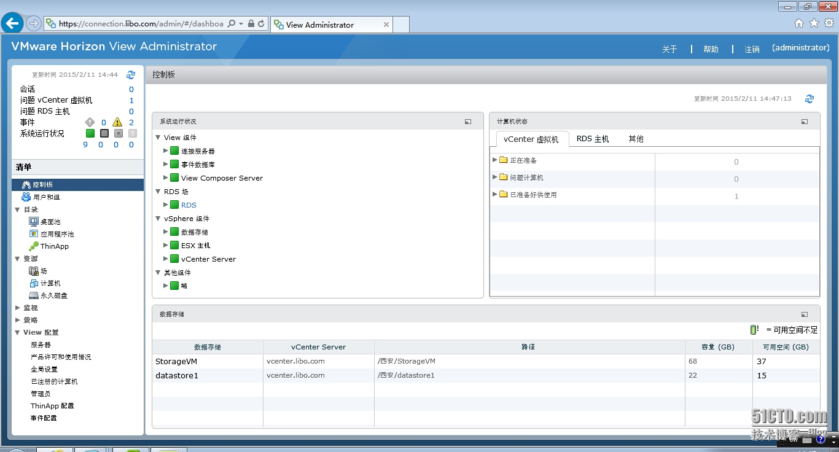Collapse the RDS 场 tree node
The image size is (839, 452).
pos(158,192)
